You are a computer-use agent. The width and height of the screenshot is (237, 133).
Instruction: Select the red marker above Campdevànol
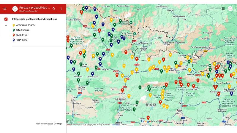point(215,87)
